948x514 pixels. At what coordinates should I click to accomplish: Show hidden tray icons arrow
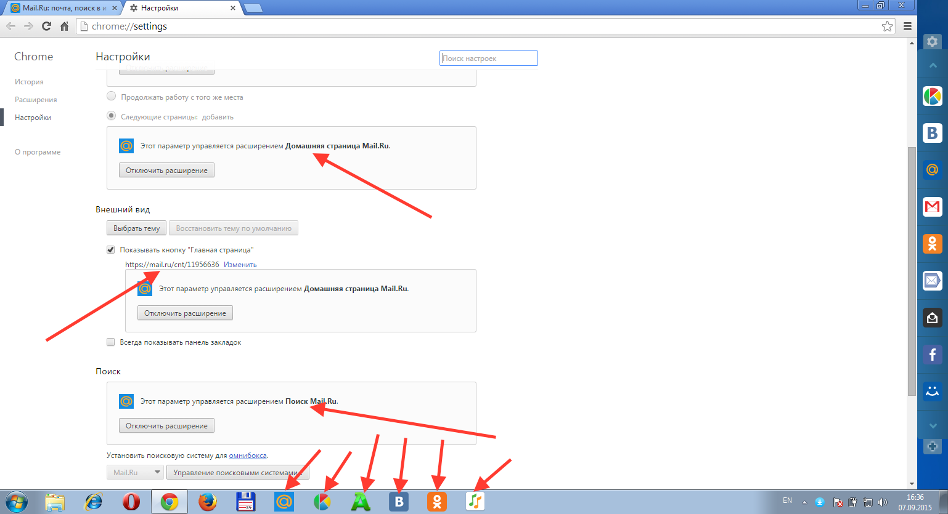click(804, 502)
